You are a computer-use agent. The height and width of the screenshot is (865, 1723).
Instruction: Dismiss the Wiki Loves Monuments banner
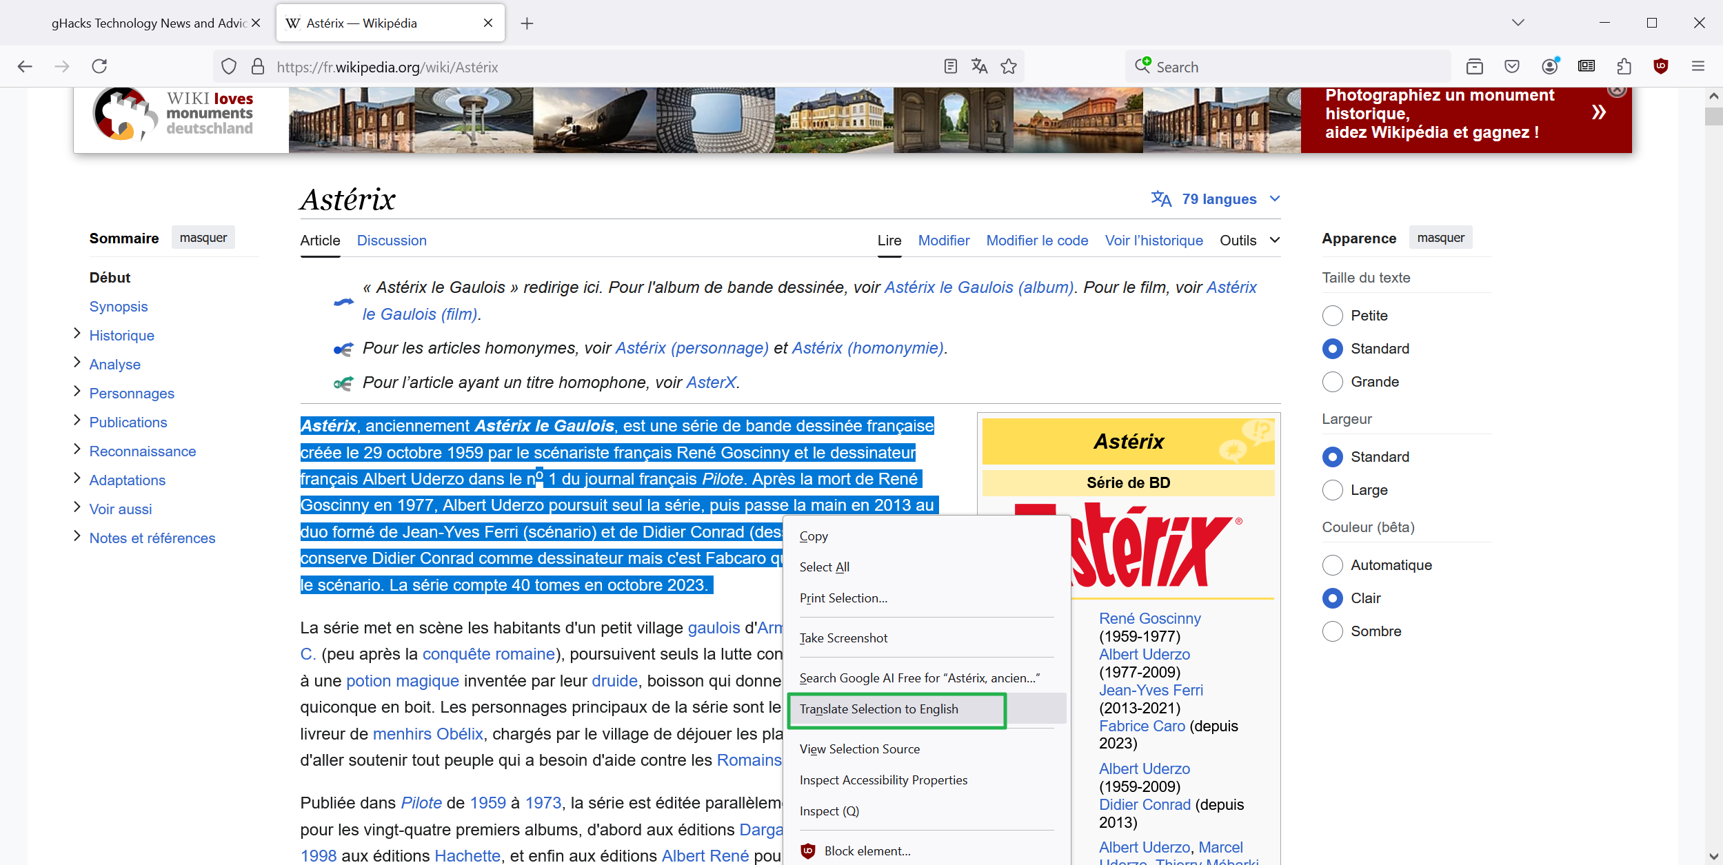click(x=1617, y=90)
